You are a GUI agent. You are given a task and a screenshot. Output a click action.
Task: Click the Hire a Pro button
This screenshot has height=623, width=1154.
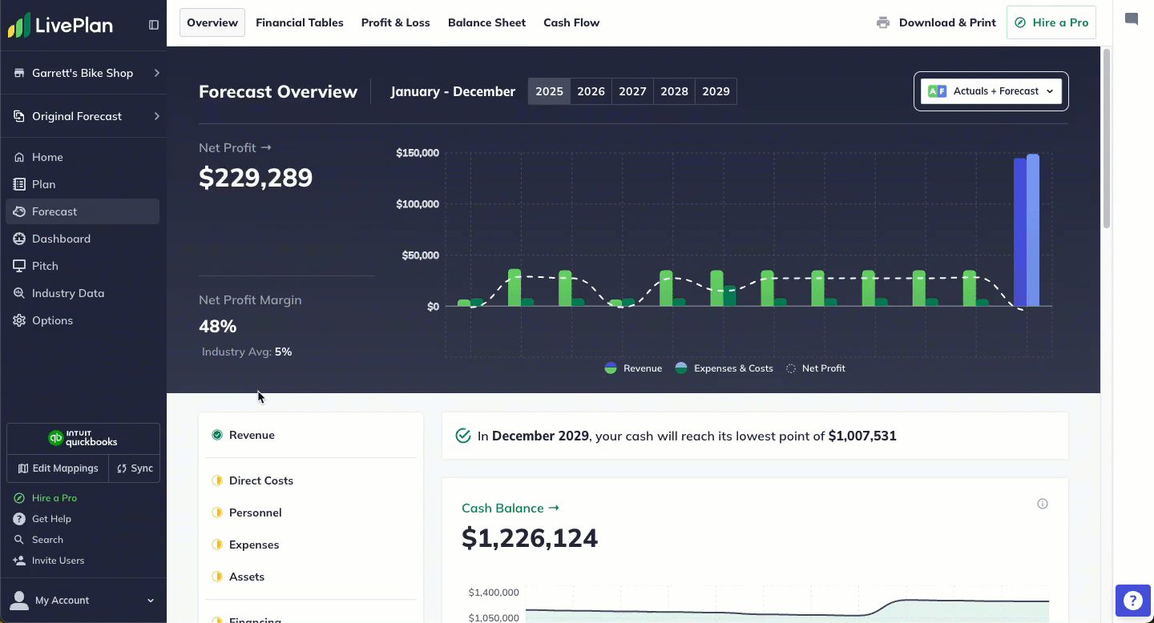1051,22
